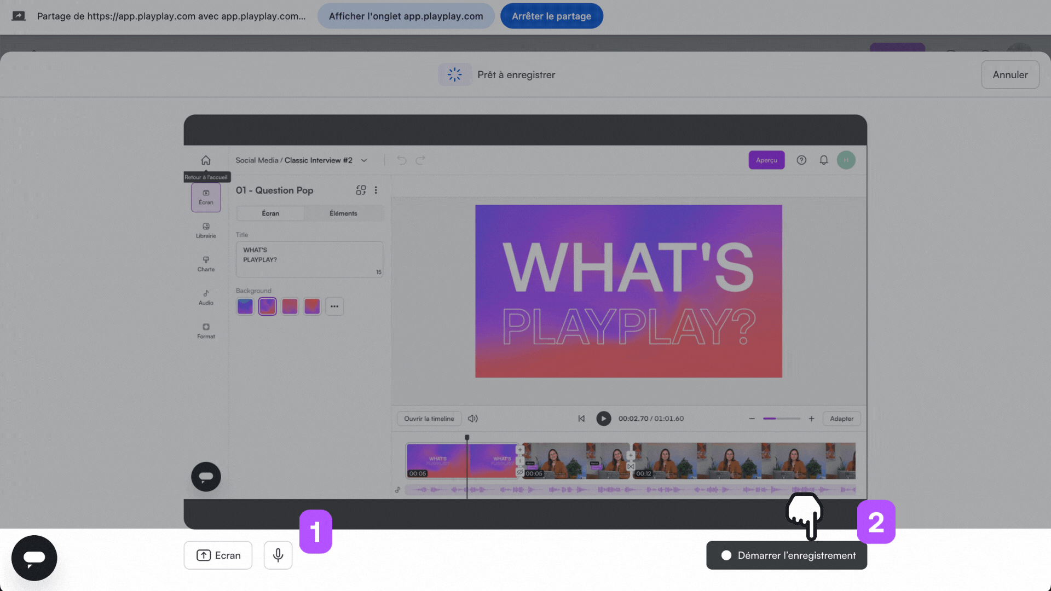Open the Audio sidebar icon

click(206, 297)
